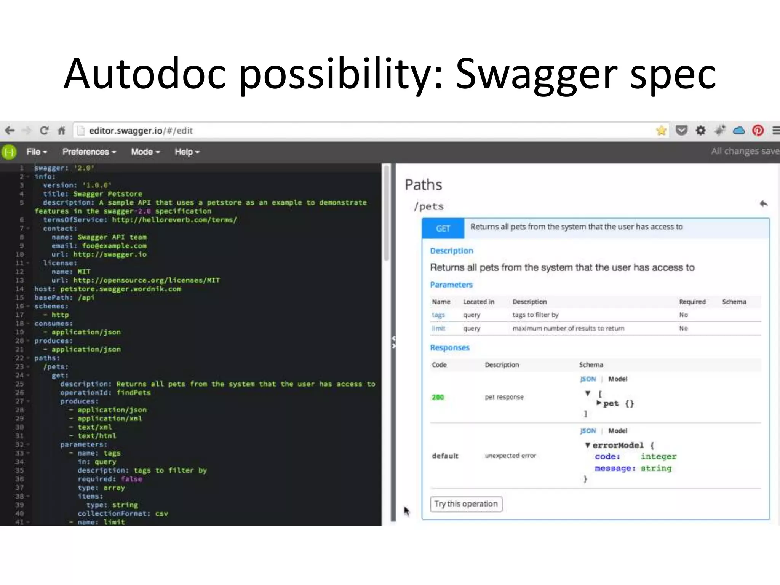Click the Responses heading
The height and width of the screenshot is (585, 780).
click(450, 348)
